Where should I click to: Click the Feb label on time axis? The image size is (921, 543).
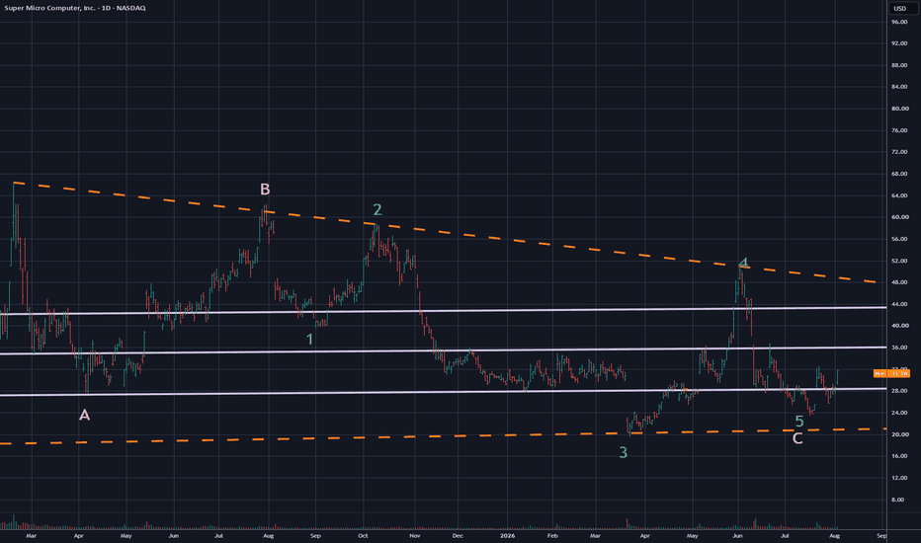pyautogui.click(x=552, y=536)
